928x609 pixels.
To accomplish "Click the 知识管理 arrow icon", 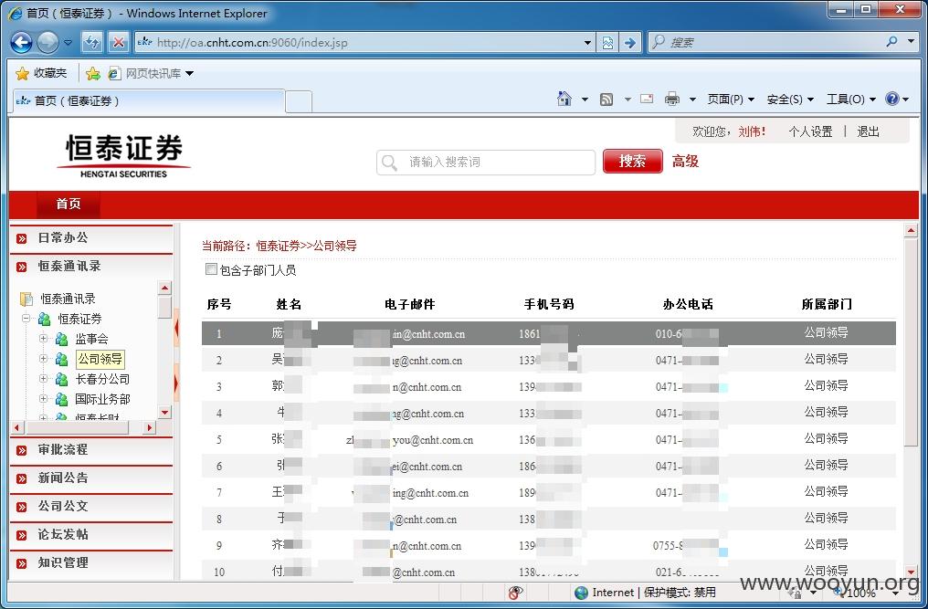I will (x=22, y=563).
